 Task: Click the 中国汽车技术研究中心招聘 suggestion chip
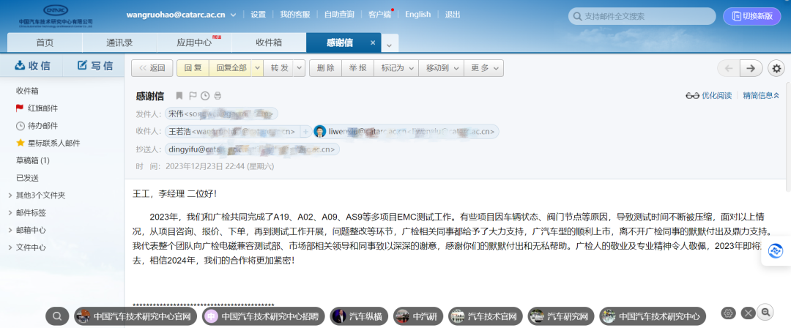(264, 316)
